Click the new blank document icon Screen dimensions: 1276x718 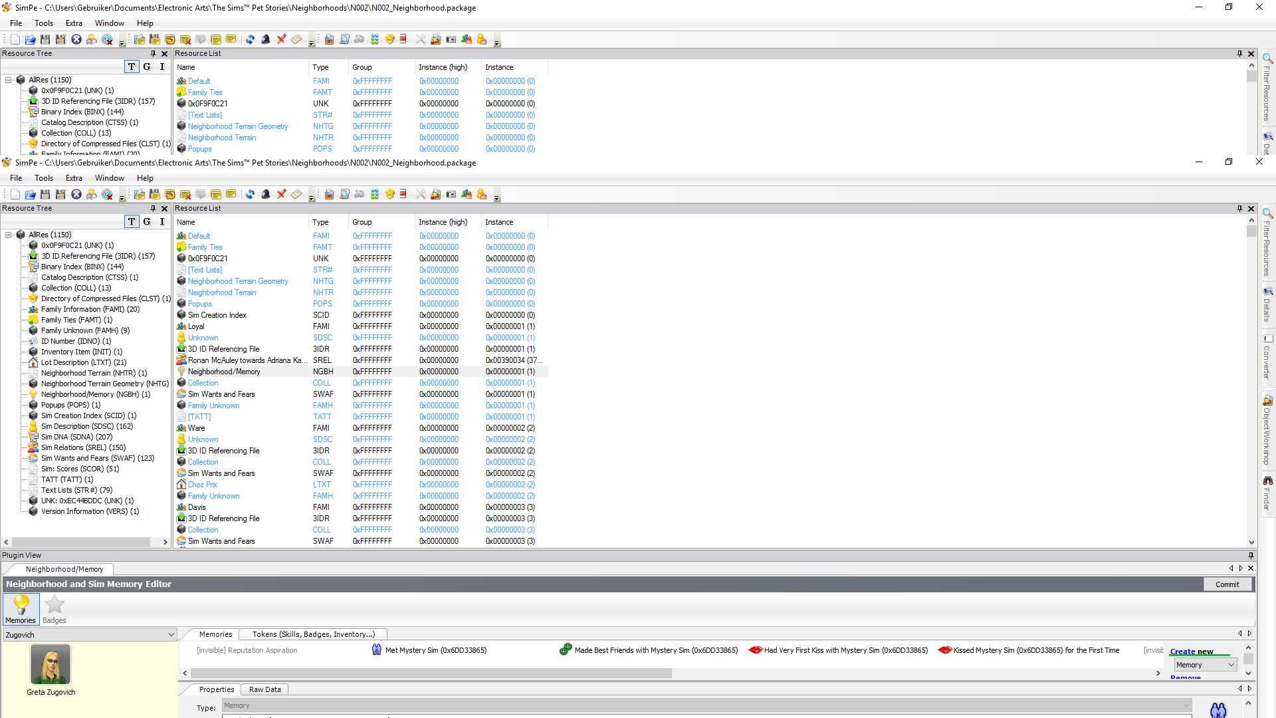(x=15, y=194)
